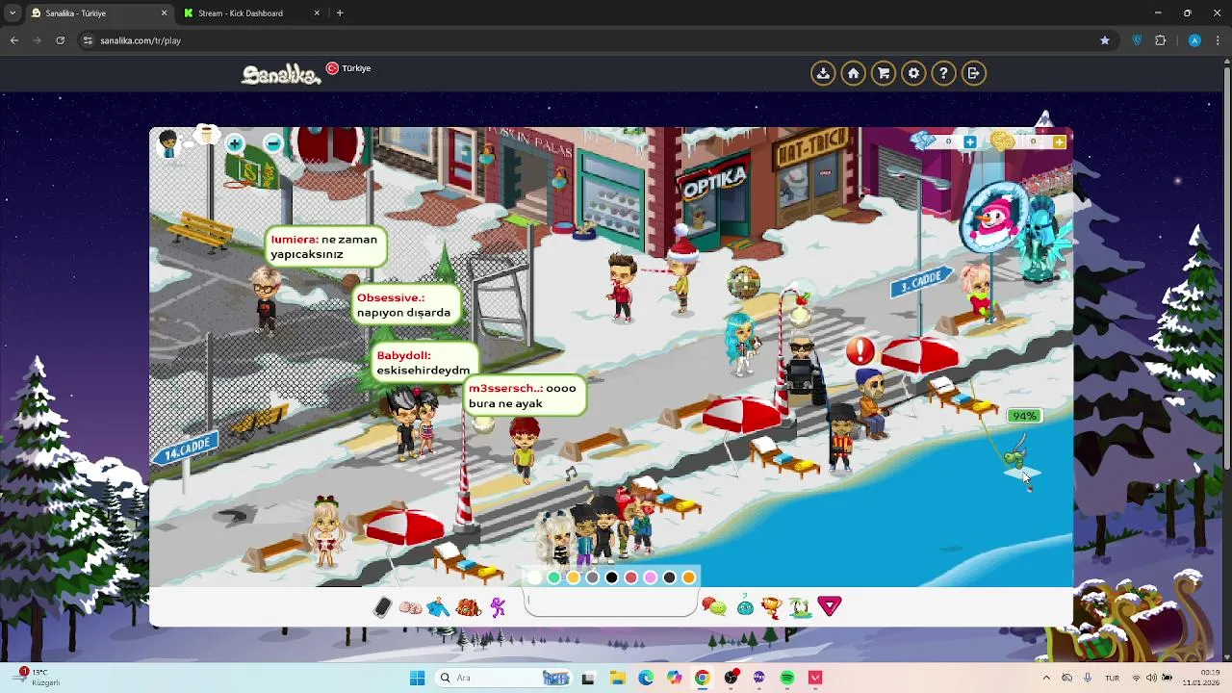Open the palm island icon
The image size is (1232, 693).
point(800,606)
